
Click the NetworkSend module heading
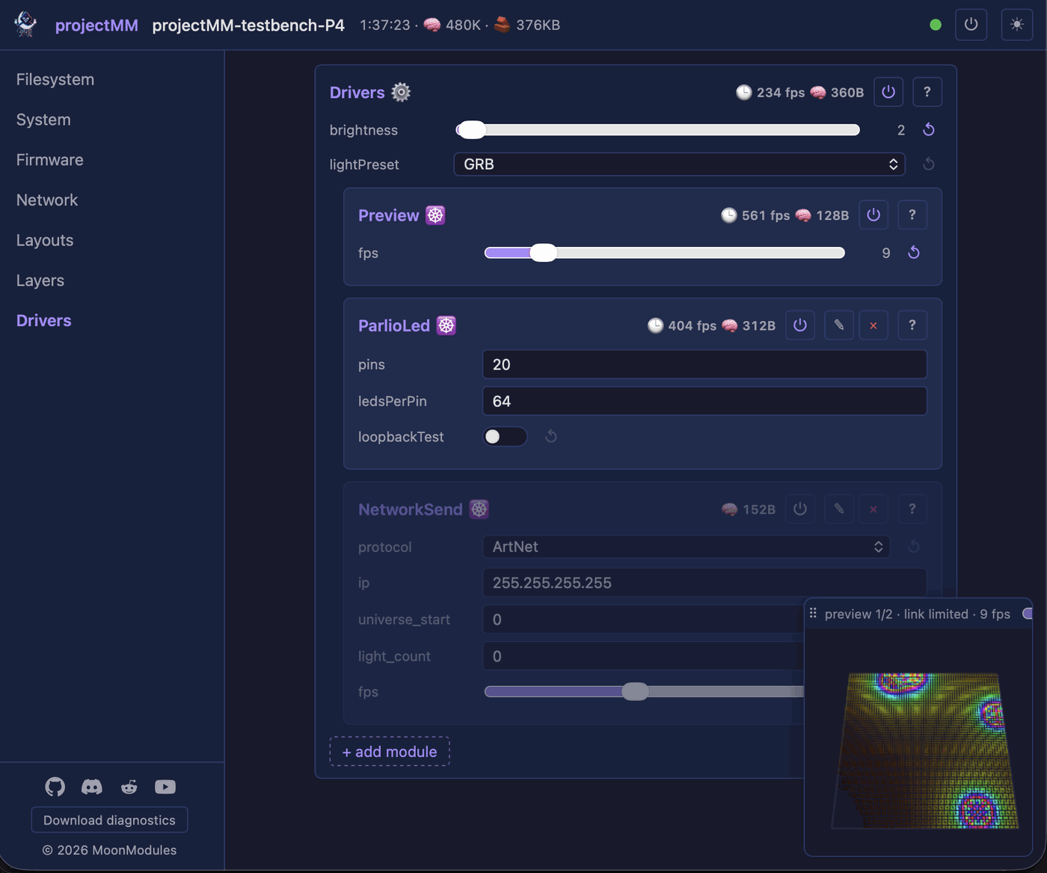[411, 509]
